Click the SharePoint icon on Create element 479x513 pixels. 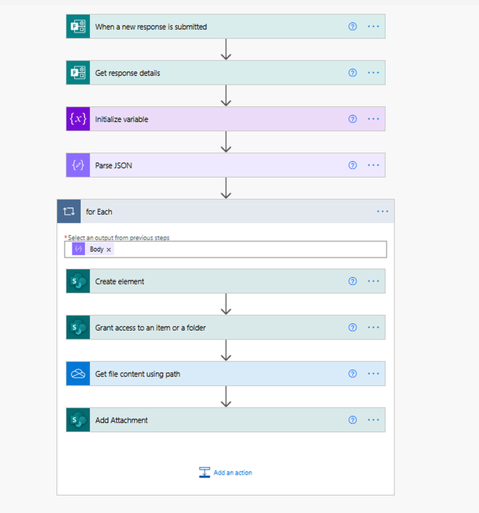pos(78,281)
